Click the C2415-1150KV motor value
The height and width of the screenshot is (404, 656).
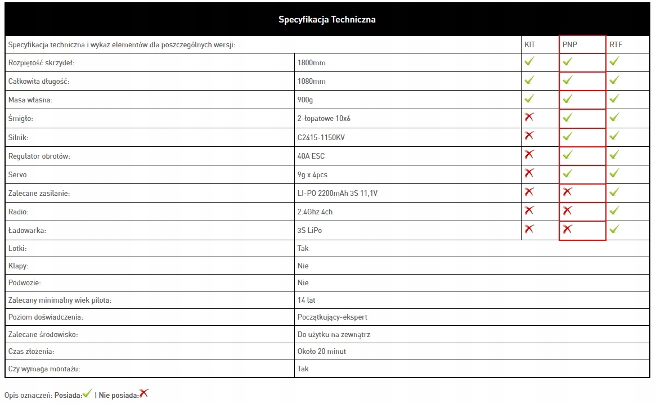[x=322, y=137]
